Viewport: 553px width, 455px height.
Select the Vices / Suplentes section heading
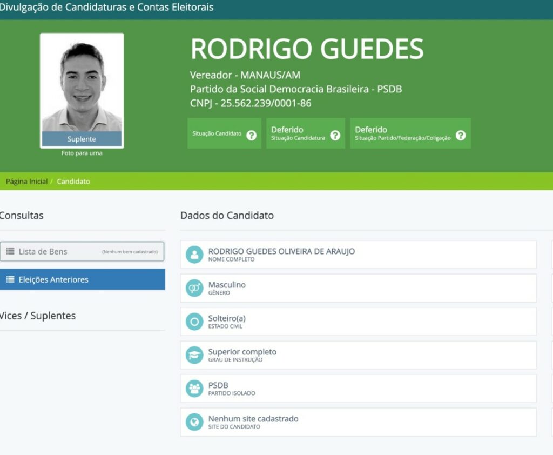point(38,316)
